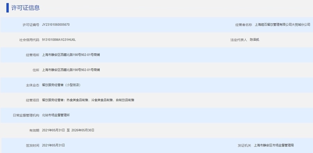This screenshot has height=153, width=313.
Task: Select the address in the 经营场所 row
Action: (x=71, y=55)
